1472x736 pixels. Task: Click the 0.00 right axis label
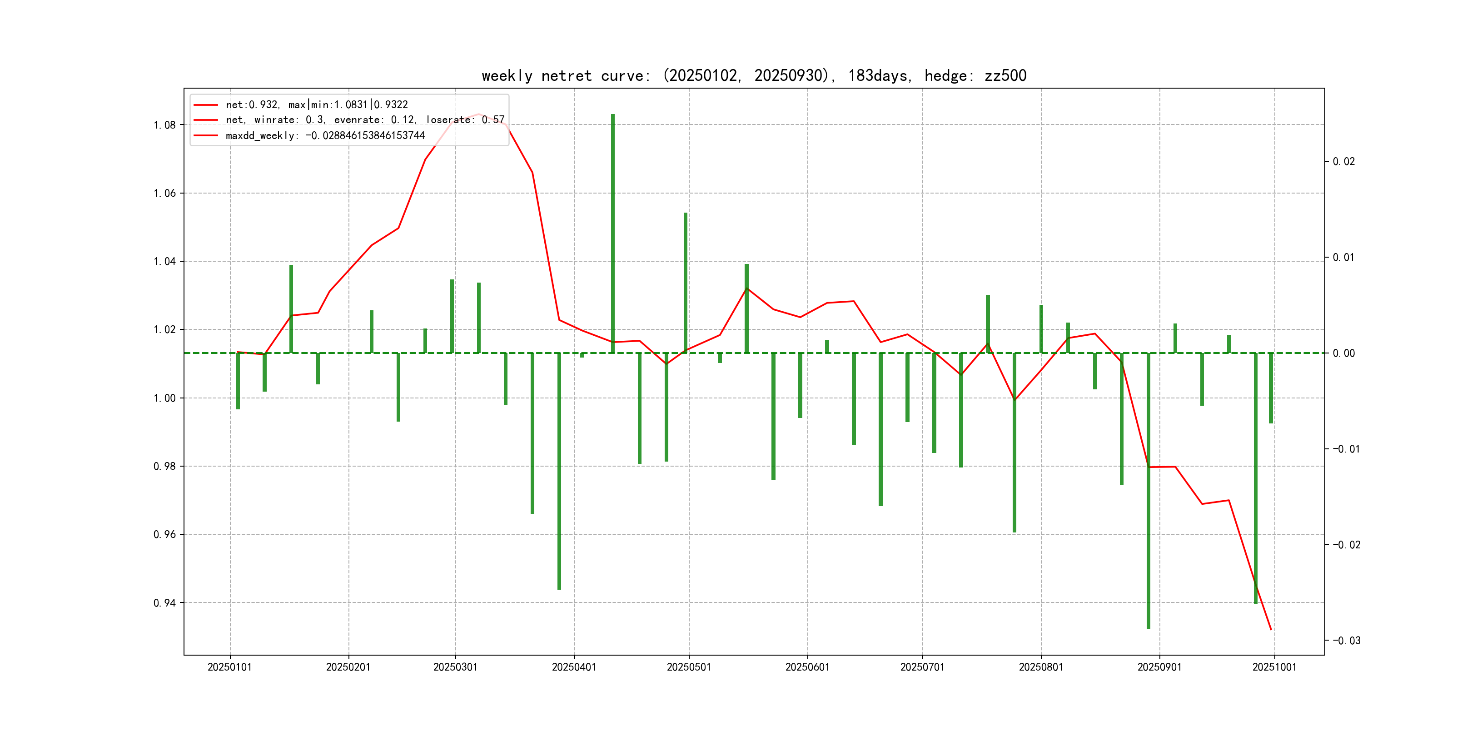[x=1343, y=353]
